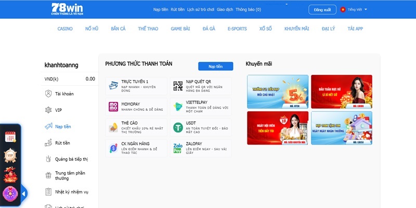Click the 78win logo

tap(67, 9)
